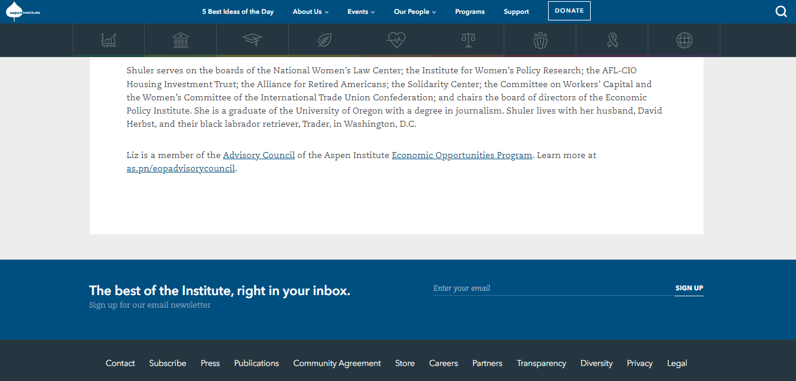Screen dimensions: 796x381
Task: Select the justice scales icon
Action: (468, 40)
